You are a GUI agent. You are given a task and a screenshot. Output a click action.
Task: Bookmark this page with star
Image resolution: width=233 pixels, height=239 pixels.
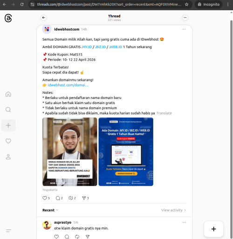pyautogui.click(x=186, y=4)
